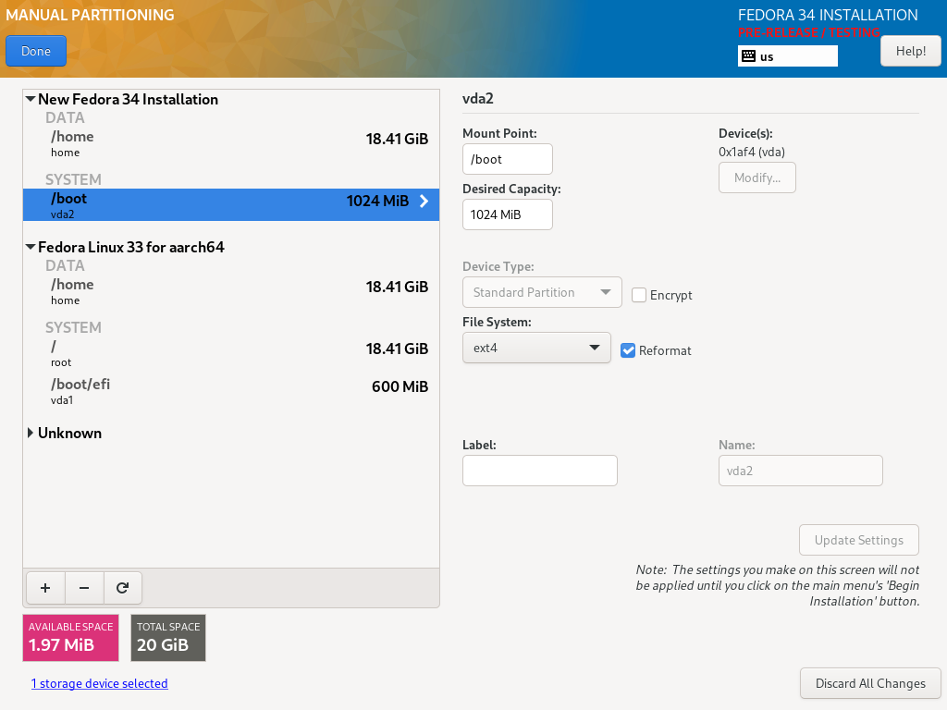Collapse the New Fedora 34 Installation group
Screen dimensions: 947x710
pyautogui.click(x=31, y=99)
